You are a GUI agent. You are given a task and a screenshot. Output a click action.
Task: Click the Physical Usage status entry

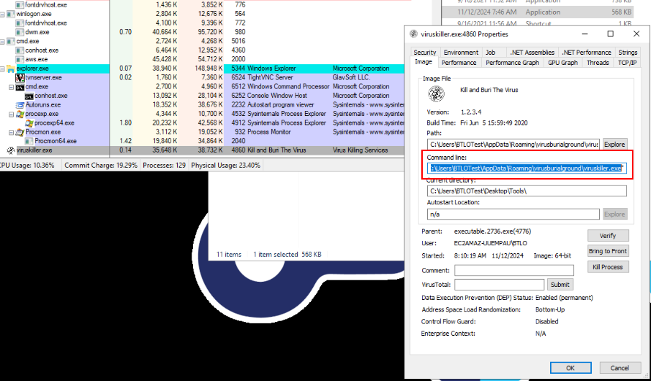tap(226, 165)
